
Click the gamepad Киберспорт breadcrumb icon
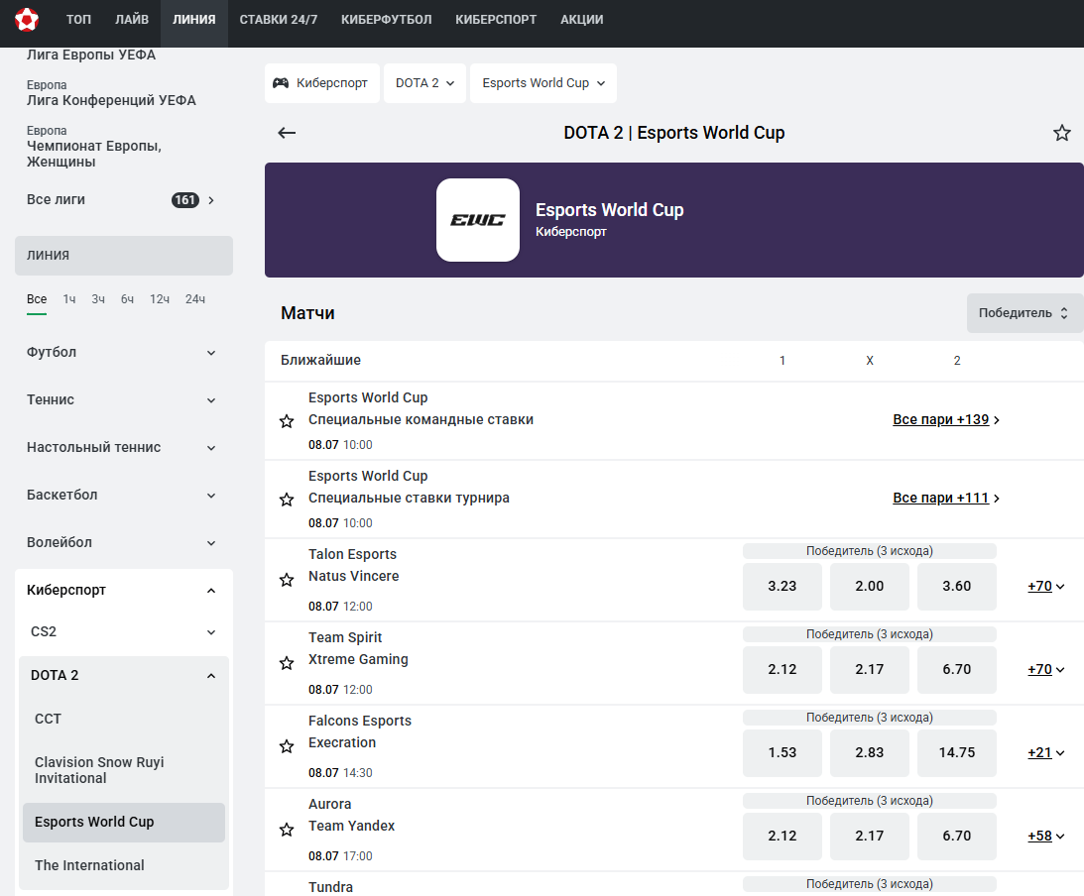point(281,83)
